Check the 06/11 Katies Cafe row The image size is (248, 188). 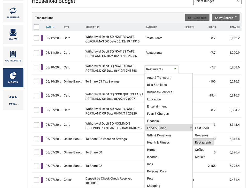pyautogui.click(x=36, y=53)
